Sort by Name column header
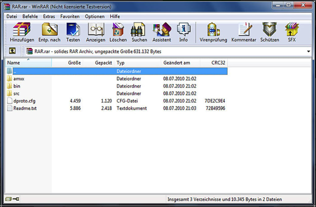 (29, 63)
